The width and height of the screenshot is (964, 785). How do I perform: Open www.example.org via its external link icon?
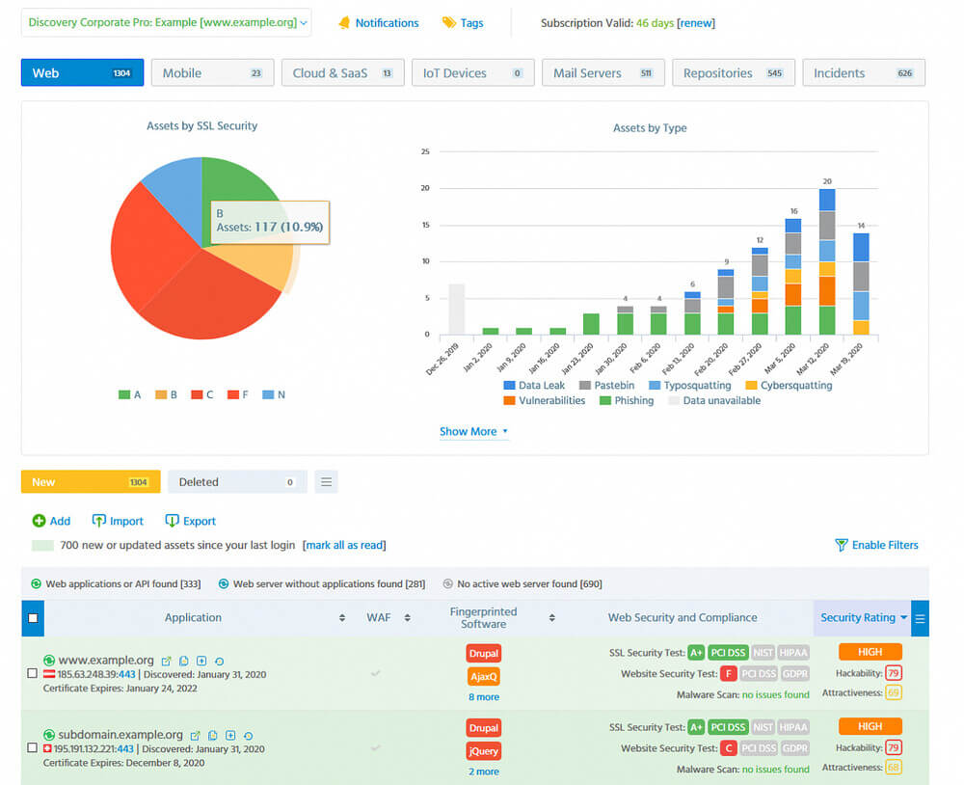(x=166, y=661)
